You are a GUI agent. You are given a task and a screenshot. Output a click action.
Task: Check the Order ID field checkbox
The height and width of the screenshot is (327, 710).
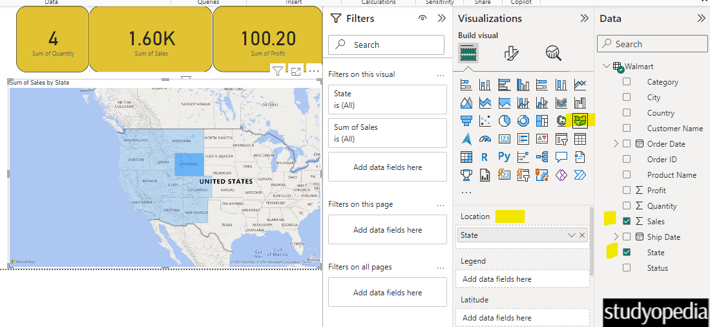click(x=627, y=160)
